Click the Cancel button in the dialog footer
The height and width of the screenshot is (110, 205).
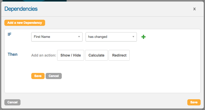(x=12, y=102)
